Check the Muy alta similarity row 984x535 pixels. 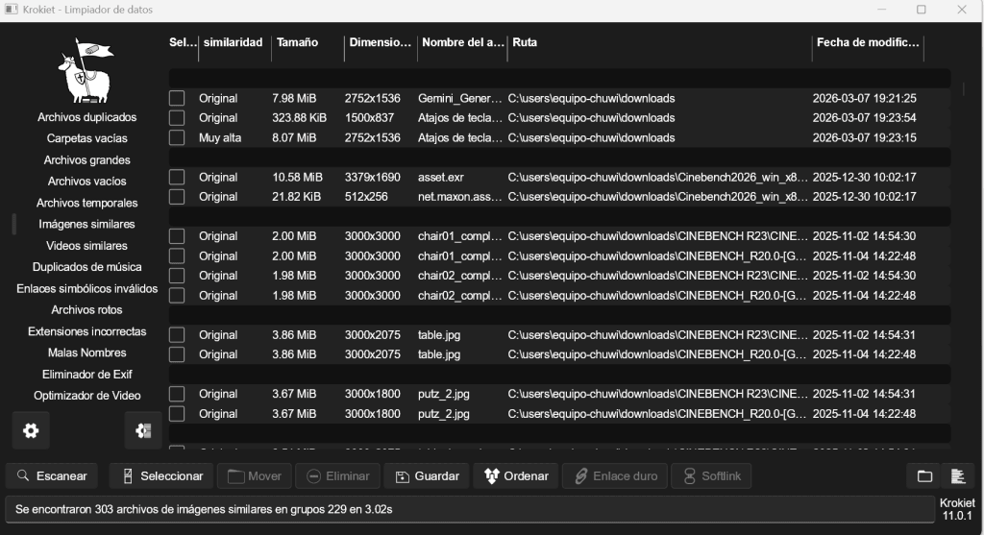pyautogui.click(x=177, y=137)
